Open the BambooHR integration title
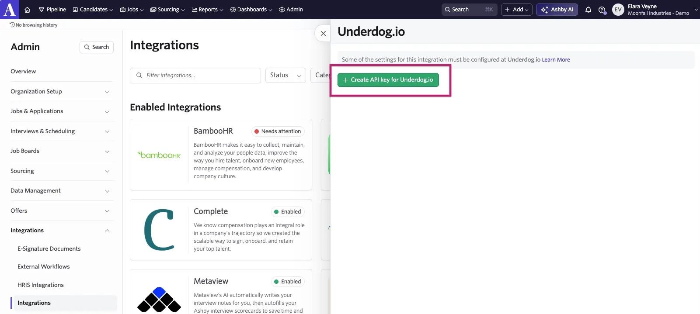The width and height of the screenshot is (700, 314). tap(213, 131)
